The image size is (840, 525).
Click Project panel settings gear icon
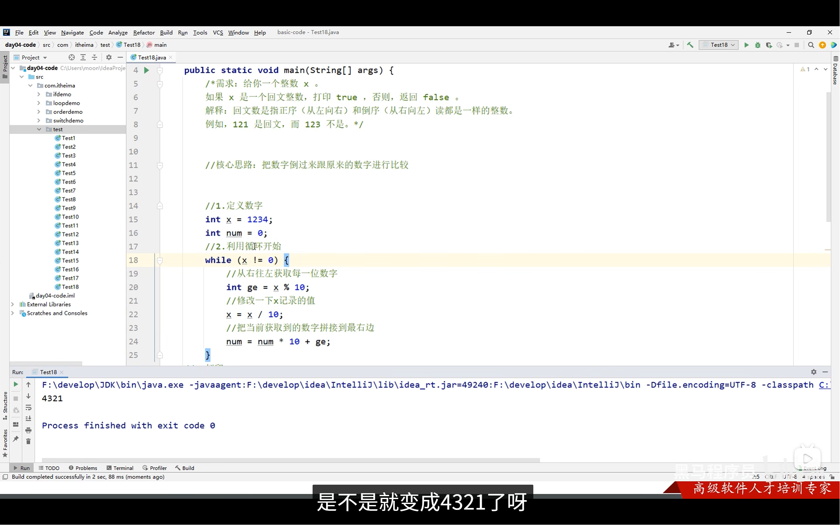tap(109, 57)
